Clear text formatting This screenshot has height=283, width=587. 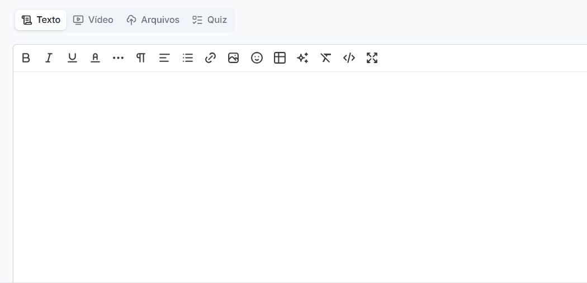tap(326, 58)
